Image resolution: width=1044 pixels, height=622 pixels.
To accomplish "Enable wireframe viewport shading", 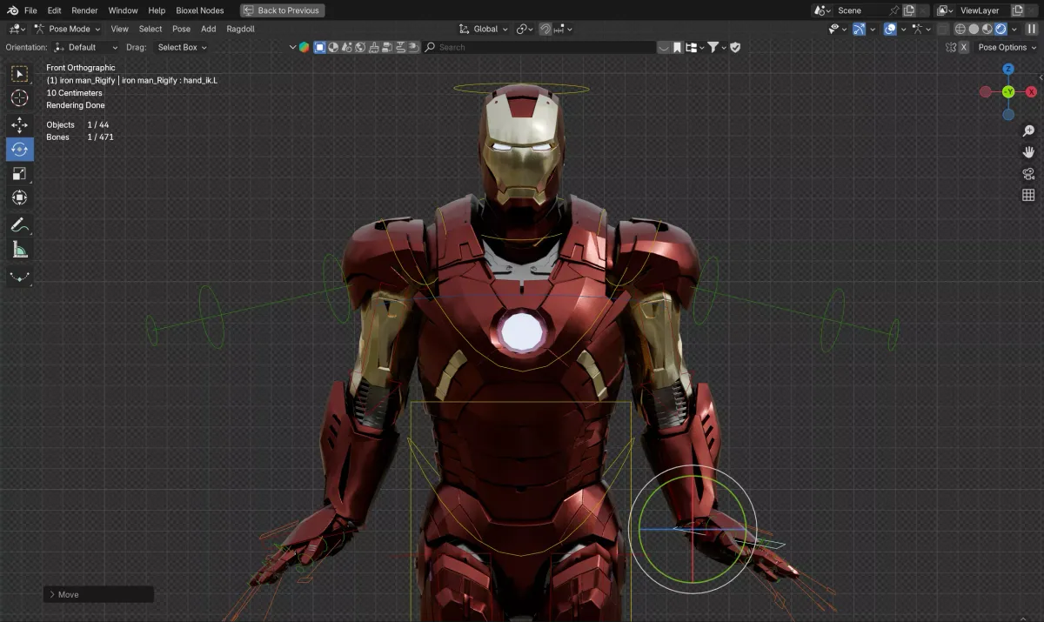I will coord(960,29).
